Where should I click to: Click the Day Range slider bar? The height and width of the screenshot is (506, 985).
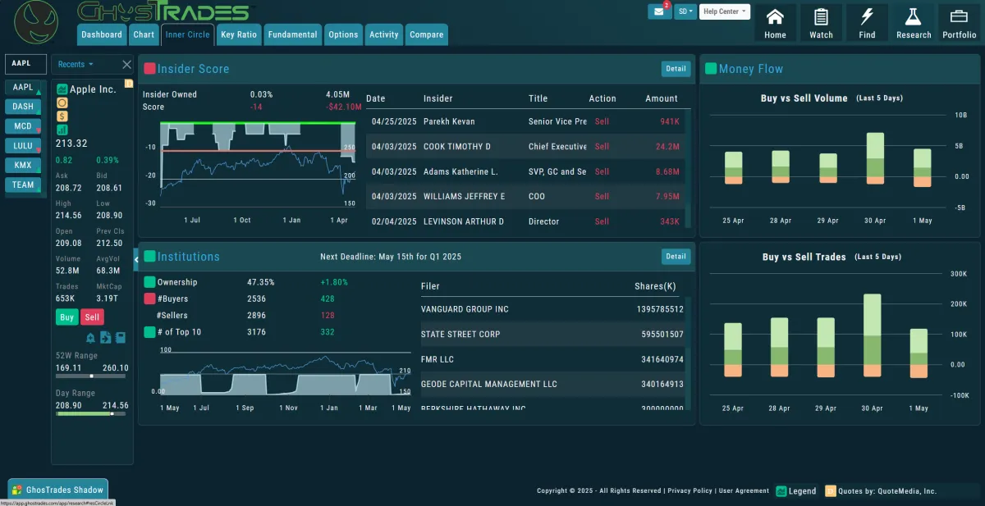[x=92, y=413]
